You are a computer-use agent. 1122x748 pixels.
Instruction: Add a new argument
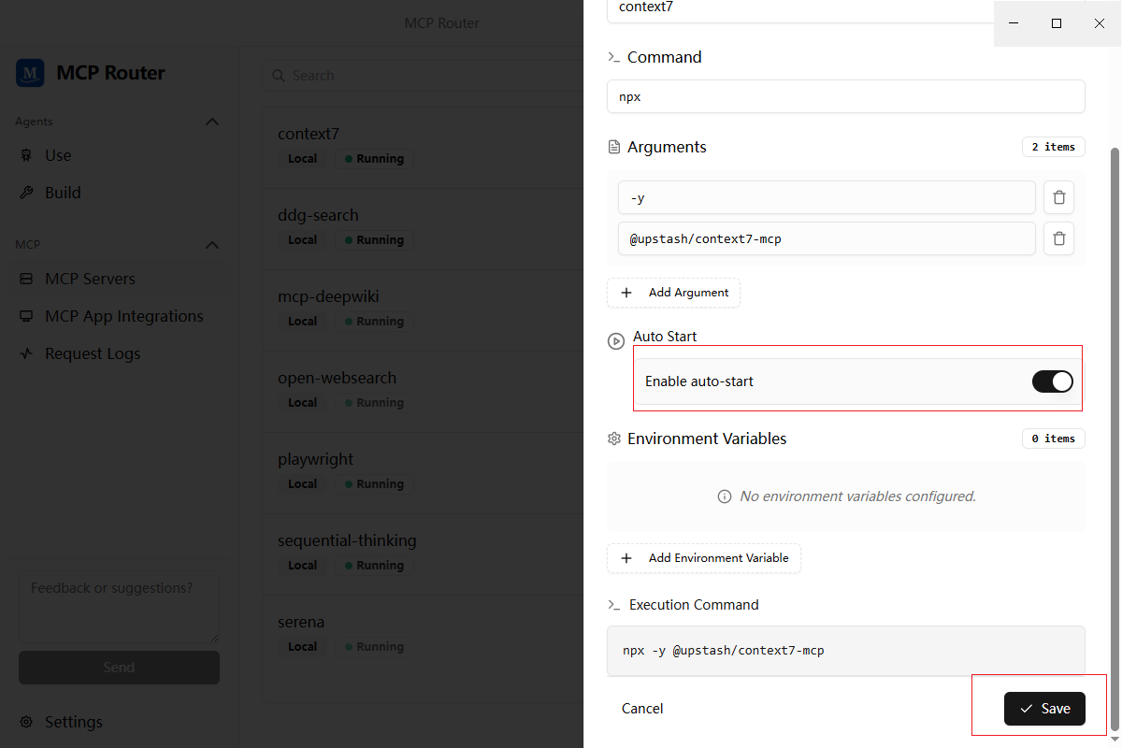(x=673, y=293)
